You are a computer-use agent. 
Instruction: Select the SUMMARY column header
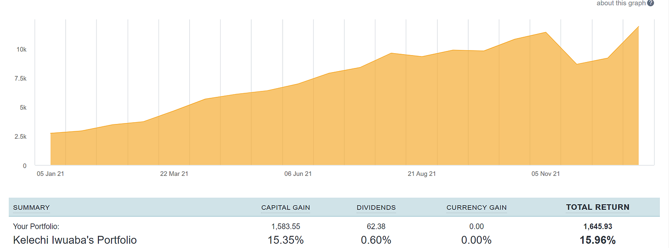tap(31, 208)
